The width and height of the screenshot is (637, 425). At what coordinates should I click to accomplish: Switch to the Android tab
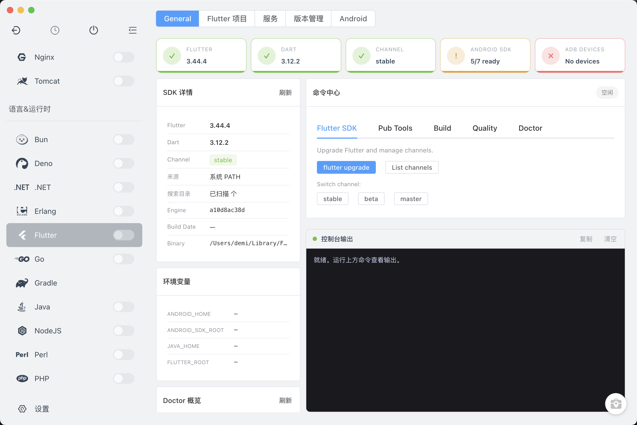[x=353, y=19]
